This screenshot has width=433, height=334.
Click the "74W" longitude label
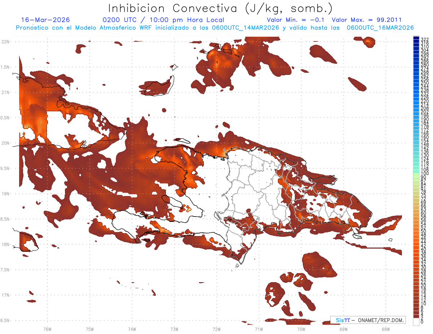[x=132, y=329]
